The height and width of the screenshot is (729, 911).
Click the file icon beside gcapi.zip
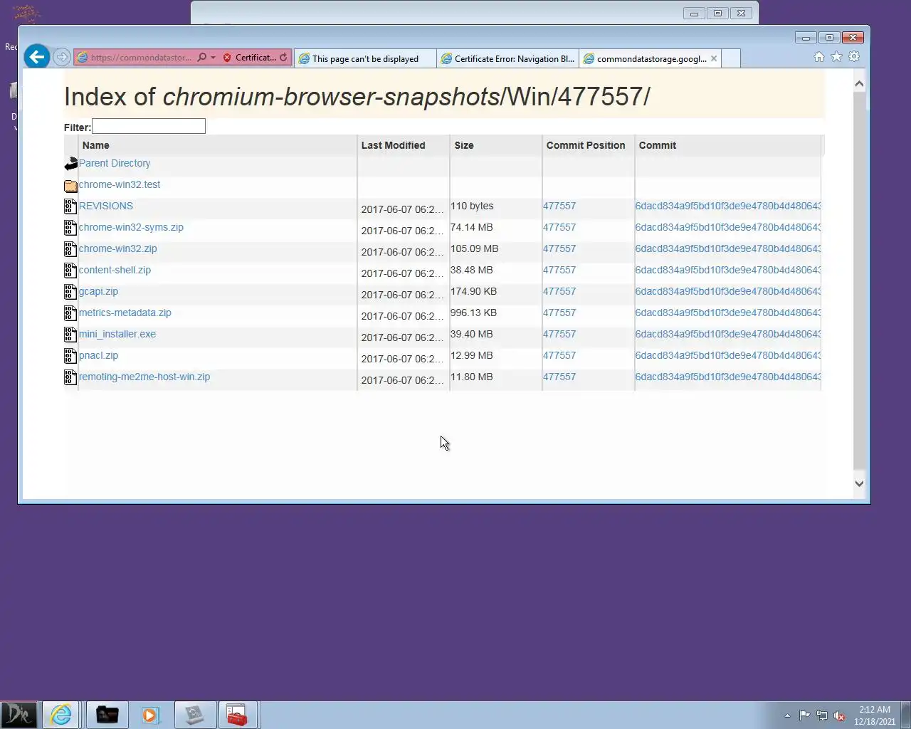point(70,292)
